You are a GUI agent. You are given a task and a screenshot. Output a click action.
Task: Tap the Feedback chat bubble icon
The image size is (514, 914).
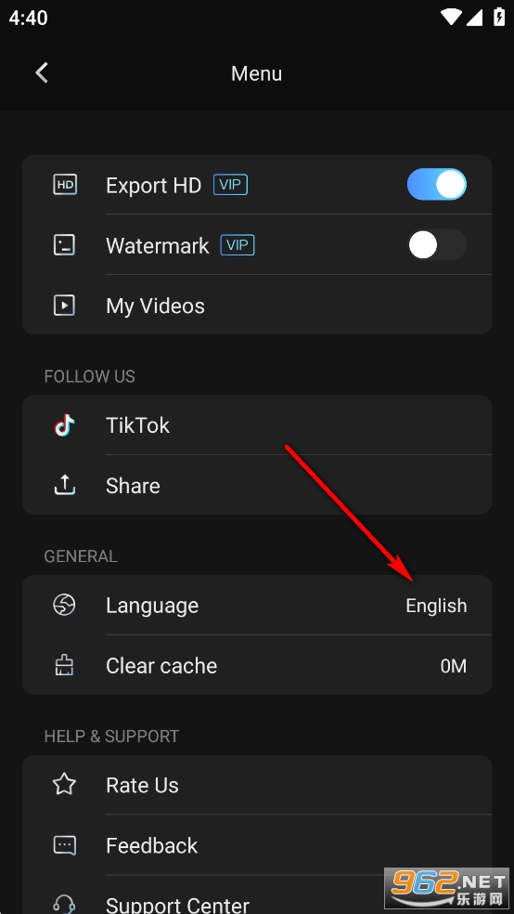(65, 845)
